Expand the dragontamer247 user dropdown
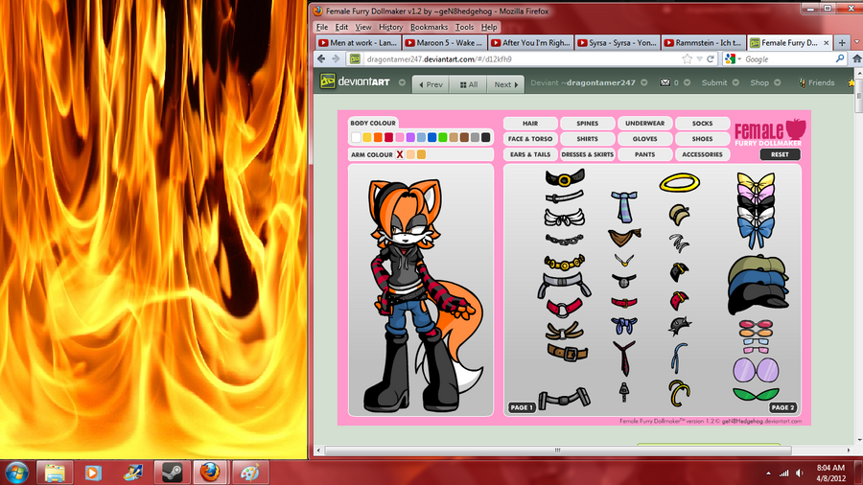Screen dimensions: 863x485 644,82
